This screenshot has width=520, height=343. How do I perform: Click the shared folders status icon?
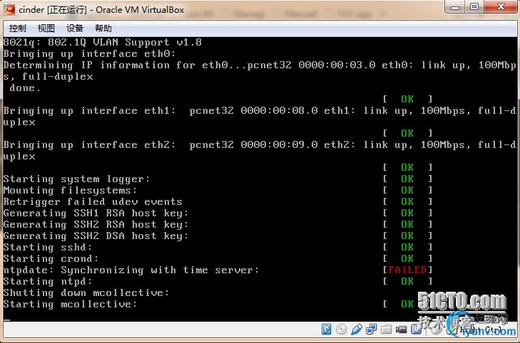(x=386, y=329)
